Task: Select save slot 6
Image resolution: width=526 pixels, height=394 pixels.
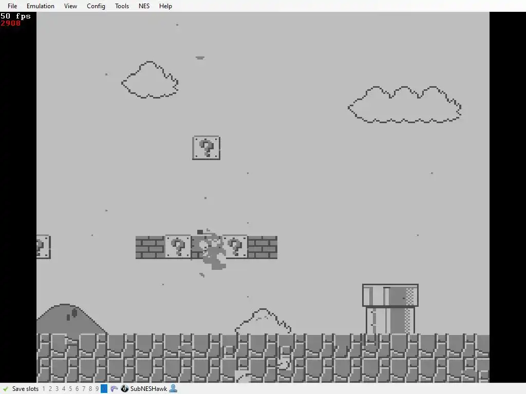Action: (x=77, y=389)
